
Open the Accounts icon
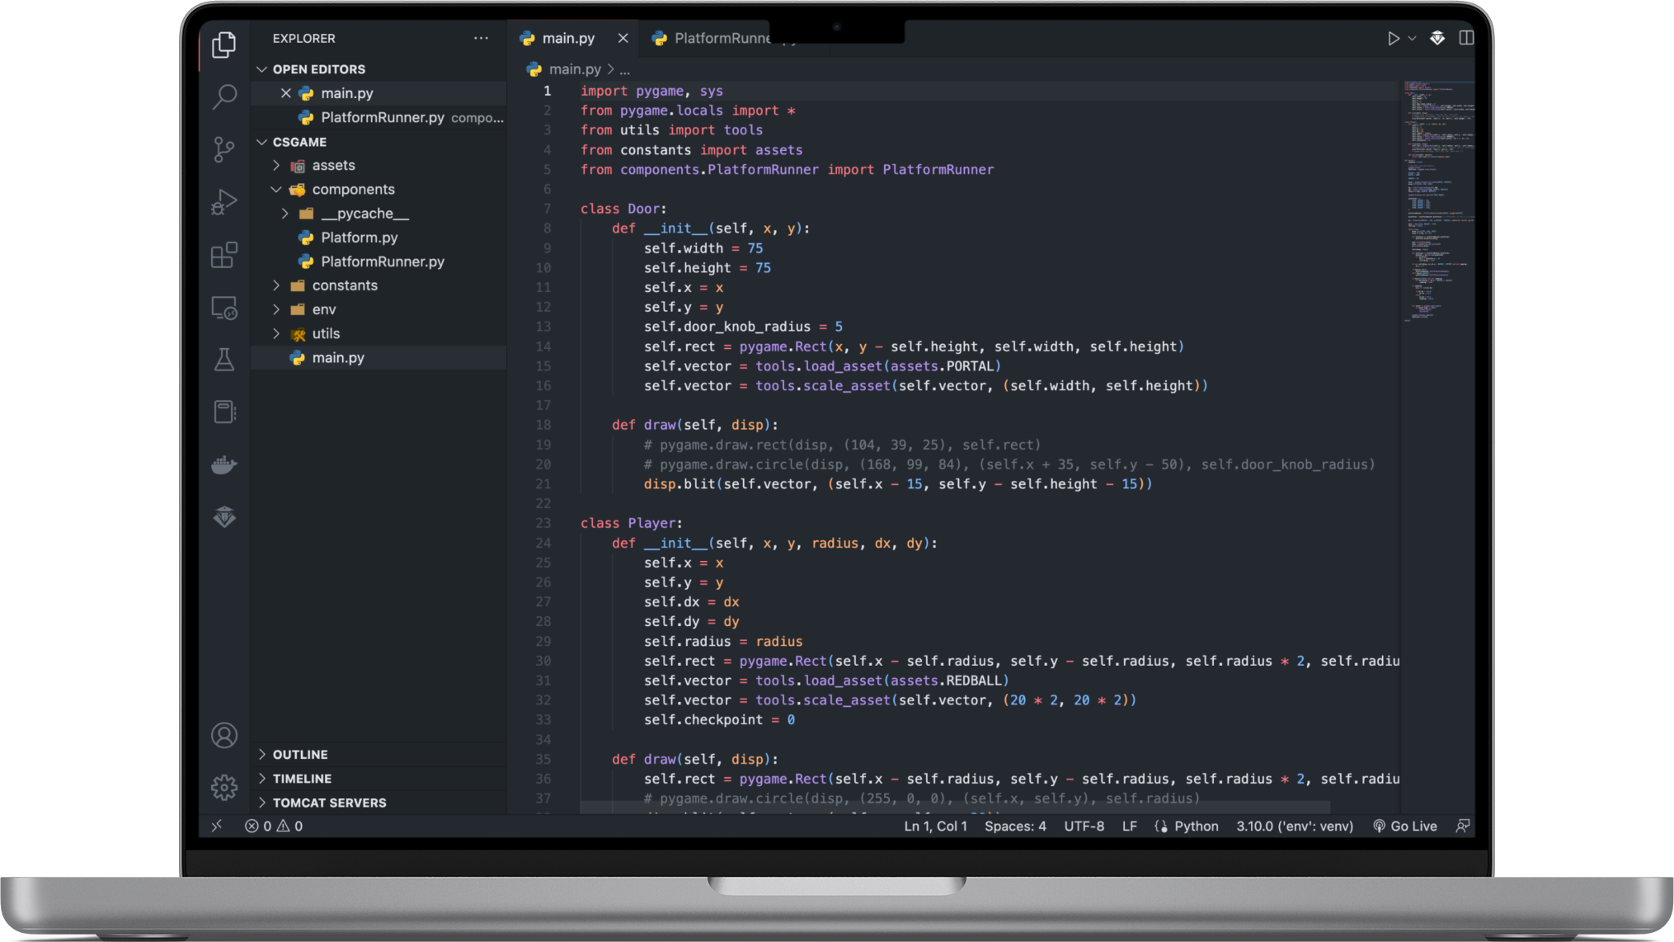click(x=223, y=735)
